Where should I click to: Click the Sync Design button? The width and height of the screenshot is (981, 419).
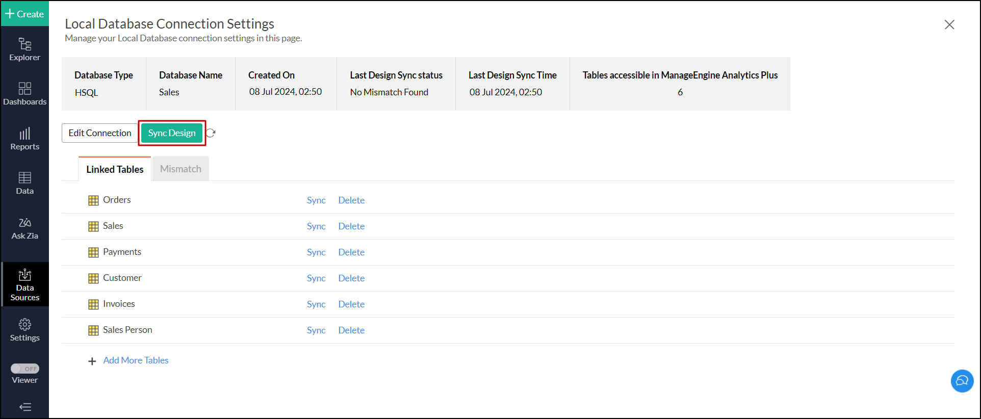[x=172, y=133]
